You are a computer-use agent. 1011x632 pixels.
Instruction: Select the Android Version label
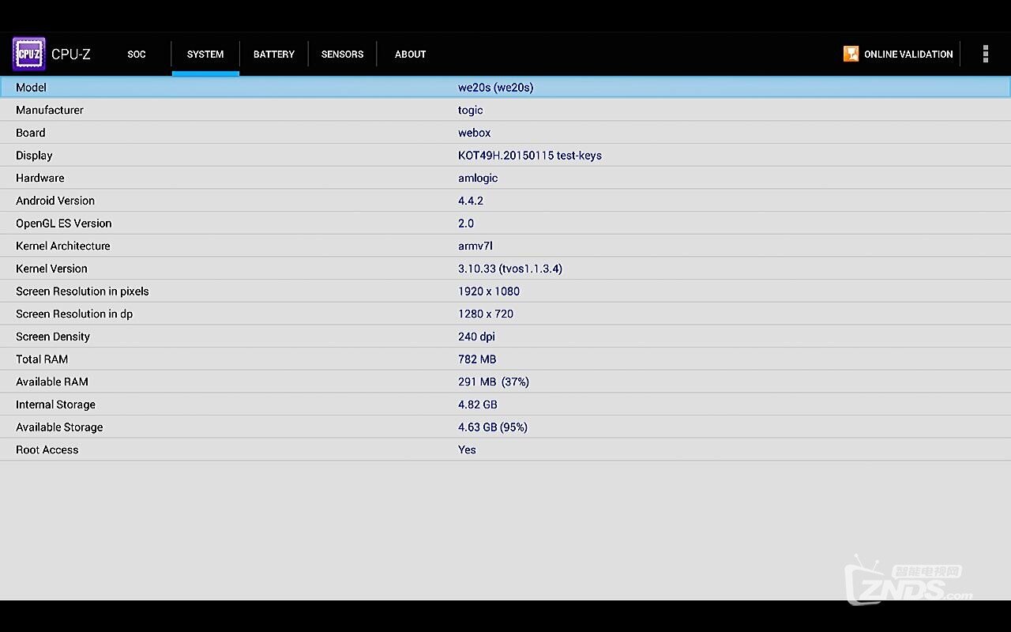pos(55,201)
